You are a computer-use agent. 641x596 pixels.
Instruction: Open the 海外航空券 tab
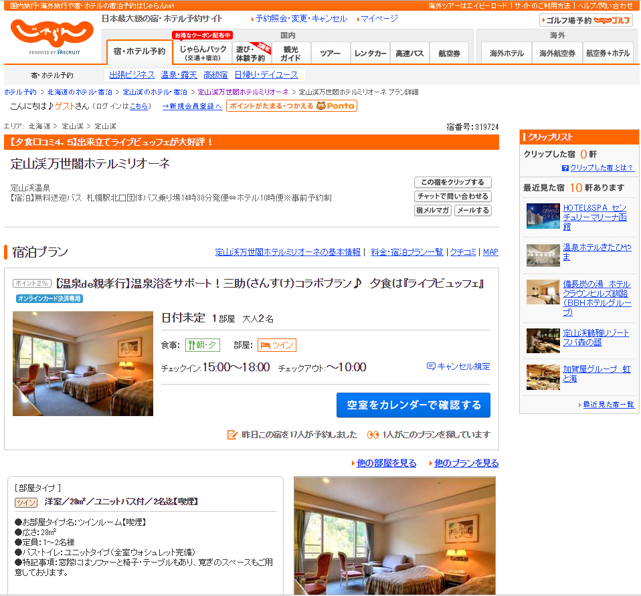tap(557, 53)
